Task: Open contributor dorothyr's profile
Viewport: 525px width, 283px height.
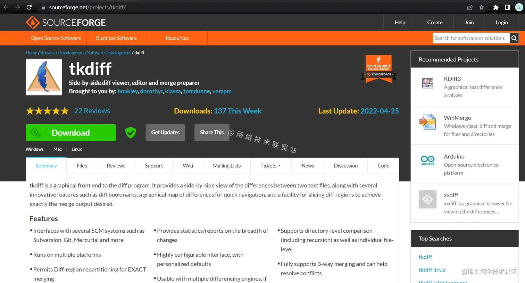Action: (x=151, y=91)
